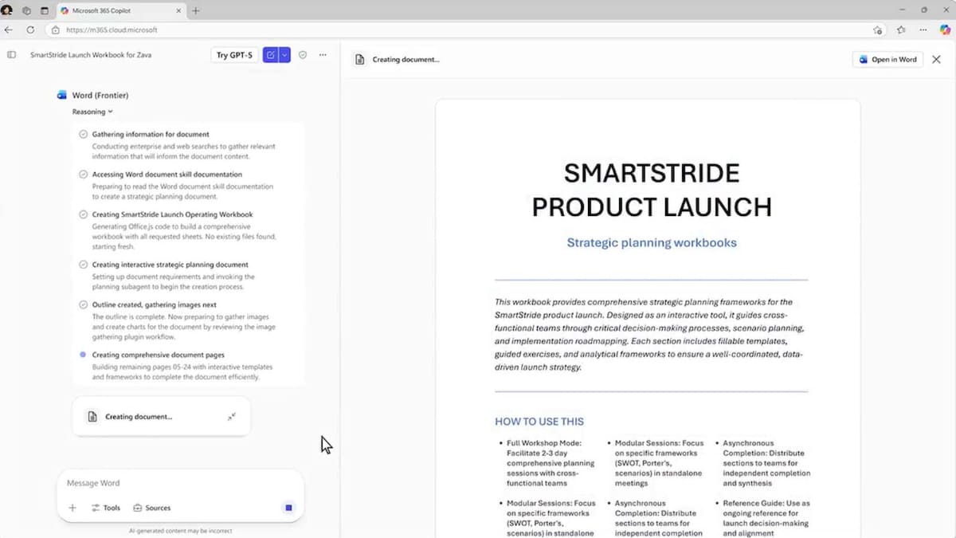Stop generating with the stop button
Screen dimensions: 956x538
point(288,508)
